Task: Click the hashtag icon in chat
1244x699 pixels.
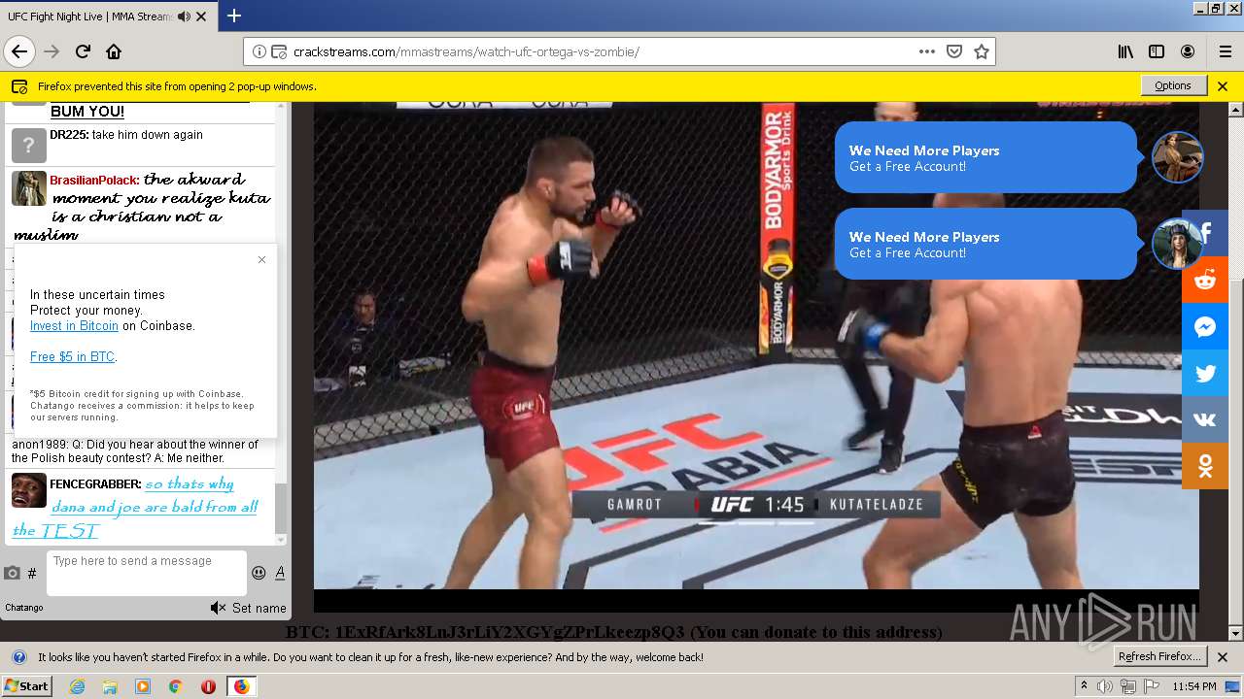Action: [32, 573]
